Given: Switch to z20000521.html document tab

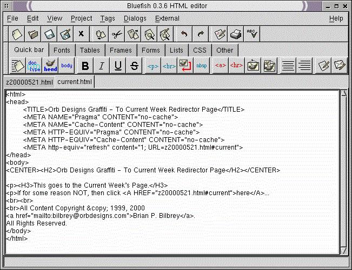Looking at the screenshot, I should pos(29,82).
